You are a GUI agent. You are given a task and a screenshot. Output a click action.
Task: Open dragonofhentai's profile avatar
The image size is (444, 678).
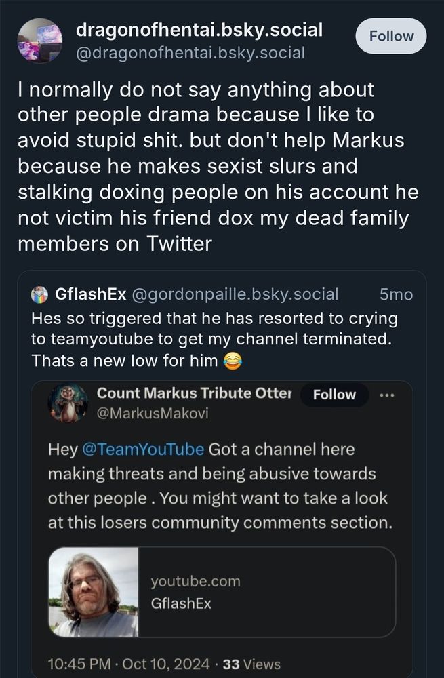pos(39,41)
